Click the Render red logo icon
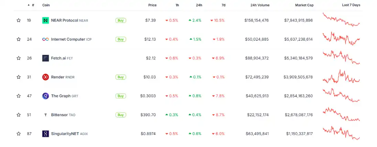Screen dimensions: 377x147 click(45, 77)
